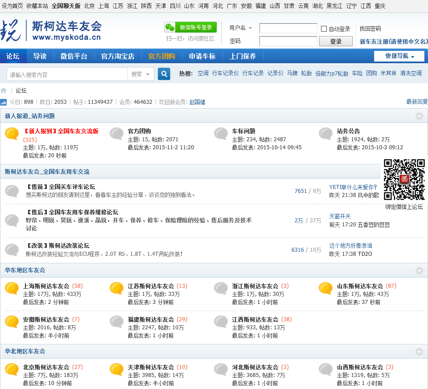Screen dimensions: 428x389
Task: Click the breadcrumb 论坛 link
Action: pyautogui.click(x=21, y=90)
